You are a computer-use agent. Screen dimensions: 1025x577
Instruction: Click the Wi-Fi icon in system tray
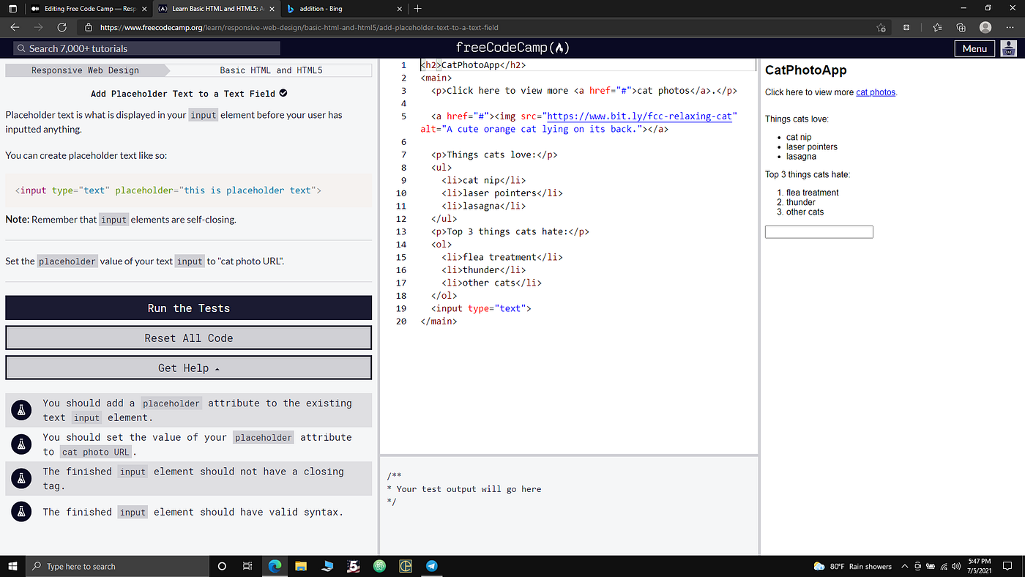[x=943, y=566]
